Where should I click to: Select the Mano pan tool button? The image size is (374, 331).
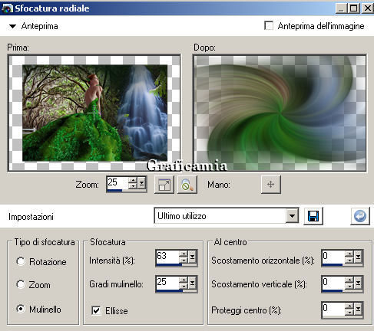pos(271,185)
